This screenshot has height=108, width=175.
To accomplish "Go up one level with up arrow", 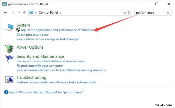I will [25, 13].
